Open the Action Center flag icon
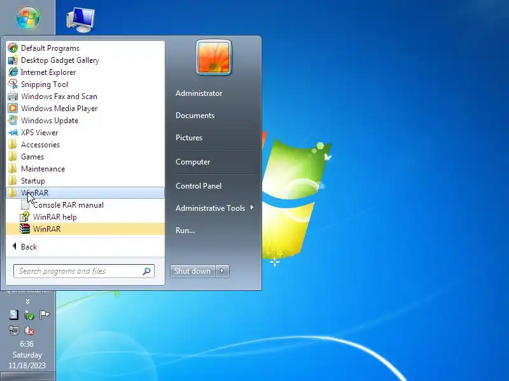The image size is (509, 381). [44, 314]
